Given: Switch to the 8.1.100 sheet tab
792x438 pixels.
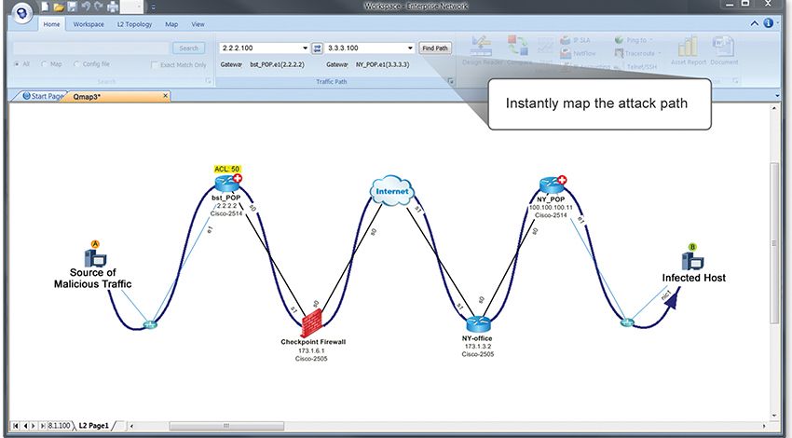Looking at the screenshot, I should click(59, 426).
